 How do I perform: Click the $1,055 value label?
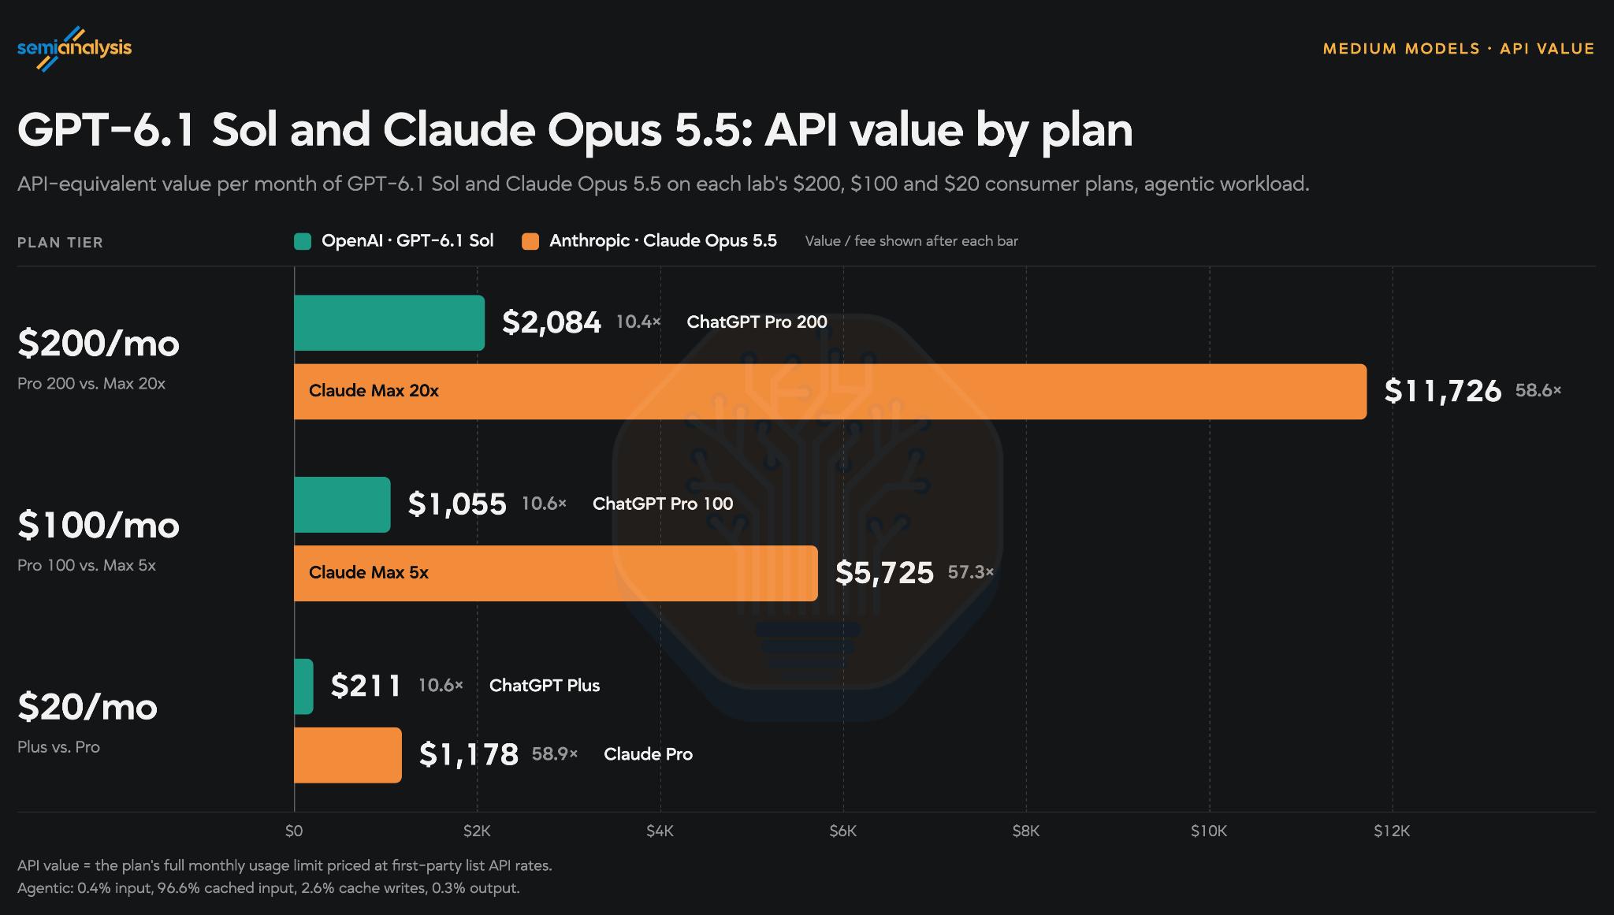click(457, 504)
